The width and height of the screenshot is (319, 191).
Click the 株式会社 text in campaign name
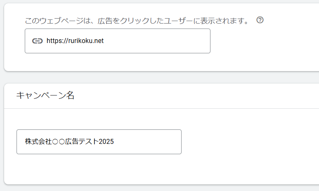tap(38, 141)
